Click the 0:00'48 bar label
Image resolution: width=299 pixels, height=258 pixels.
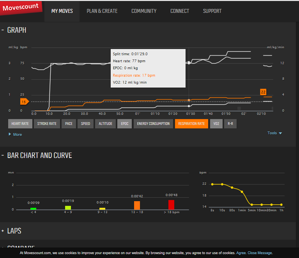pos(172,195)
